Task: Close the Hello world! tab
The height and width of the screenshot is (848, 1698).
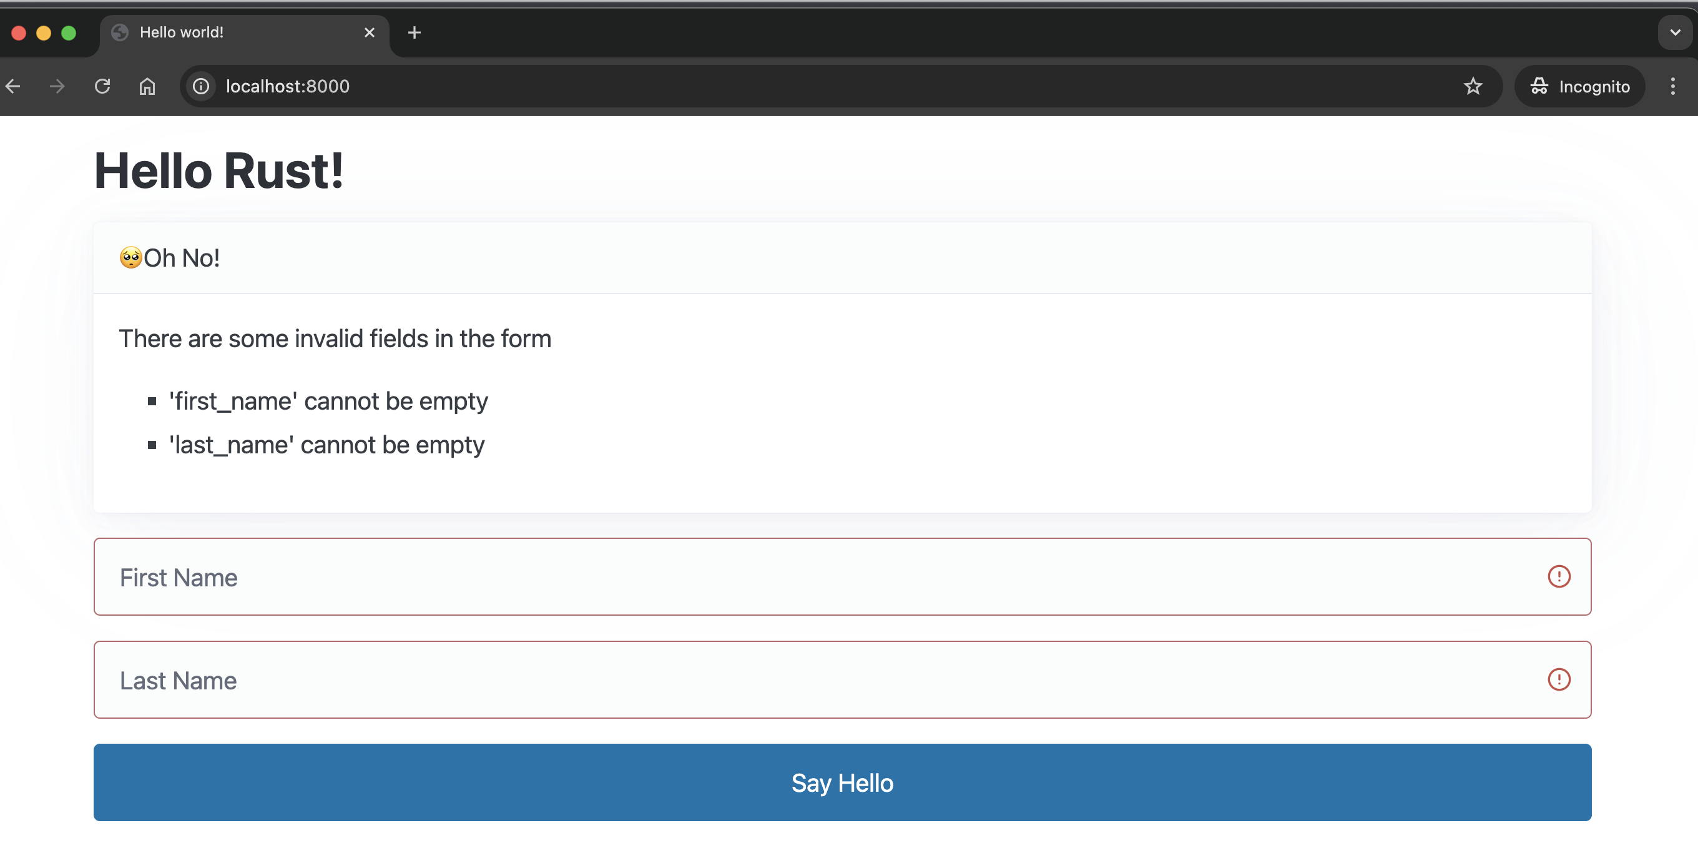Action: tap(369, 32)
